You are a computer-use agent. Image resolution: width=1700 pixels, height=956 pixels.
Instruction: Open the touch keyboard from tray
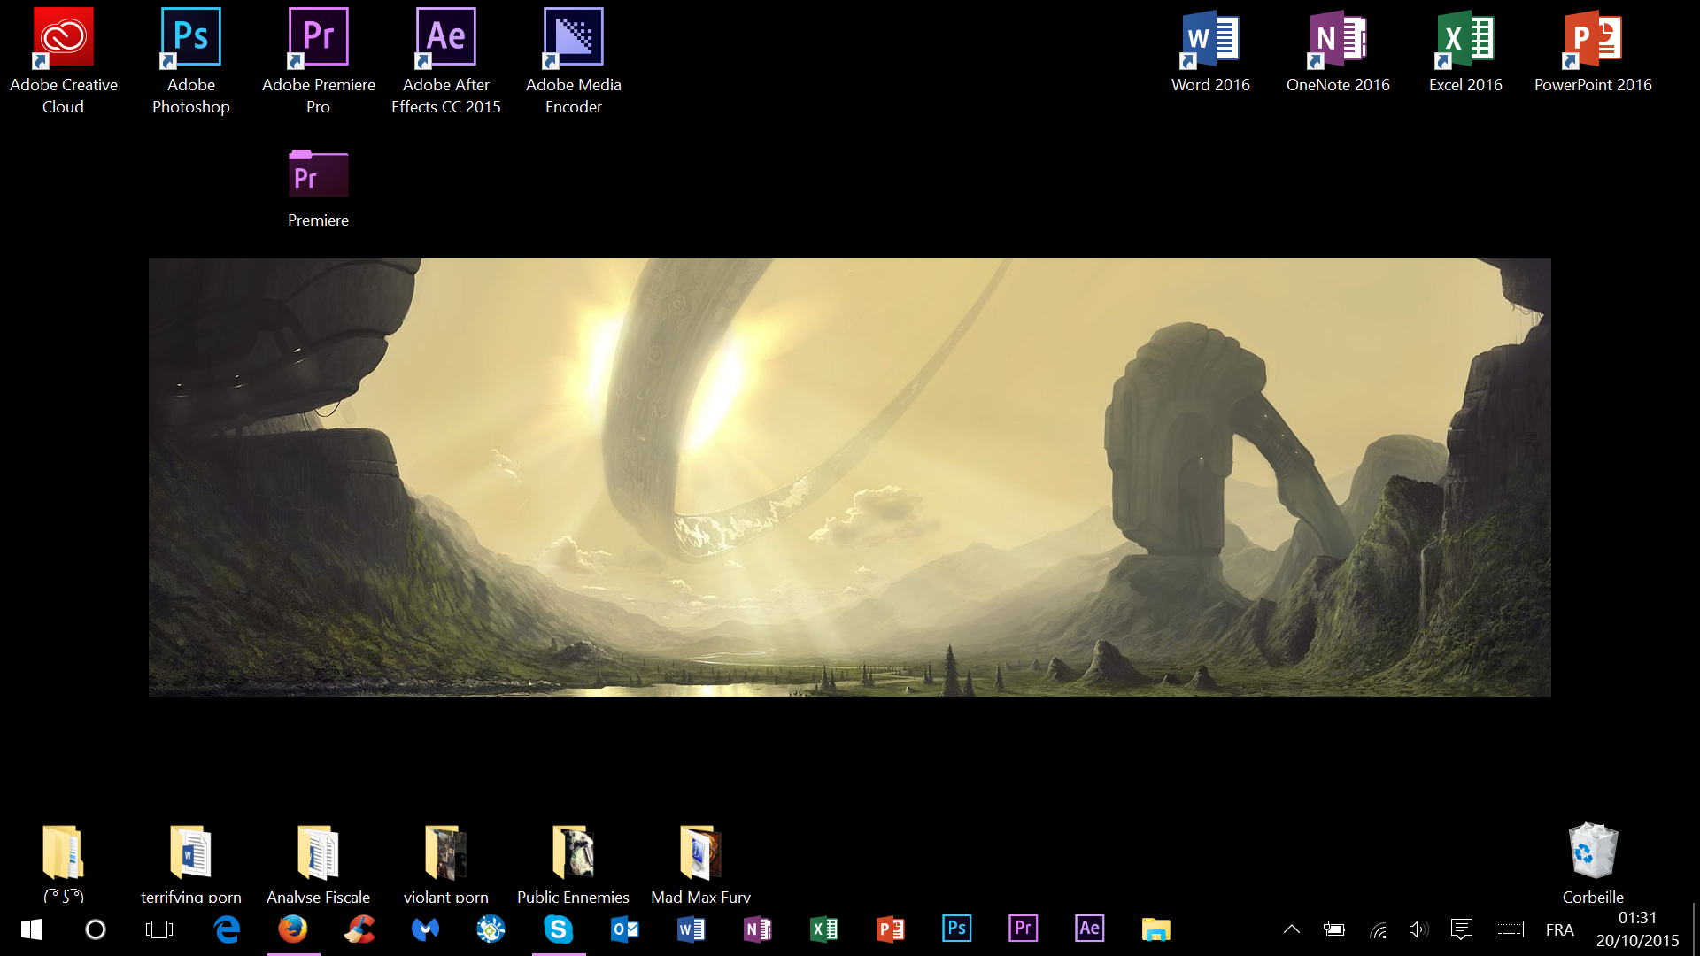(1509, 929)
